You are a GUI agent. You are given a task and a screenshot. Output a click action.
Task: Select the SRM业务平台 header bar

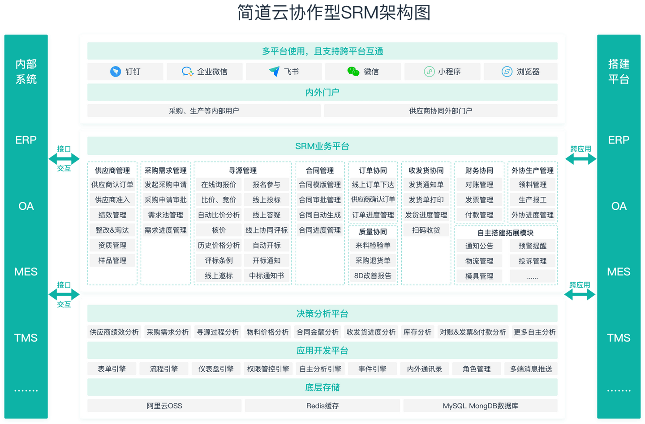point(322,146)
